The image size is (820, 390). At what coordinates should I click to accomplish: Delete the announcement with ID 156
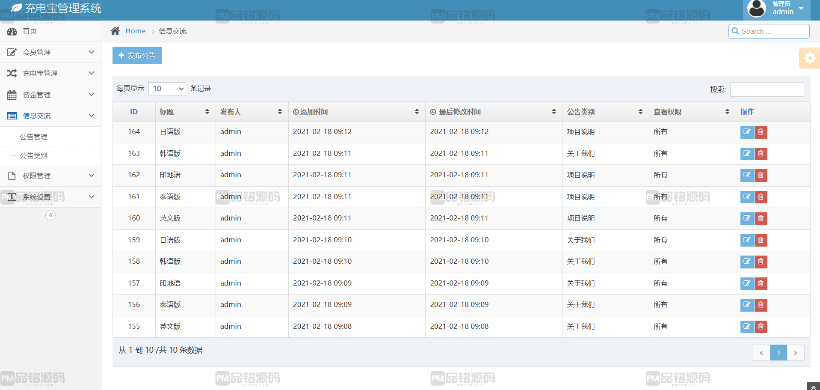tap(761, 305)
